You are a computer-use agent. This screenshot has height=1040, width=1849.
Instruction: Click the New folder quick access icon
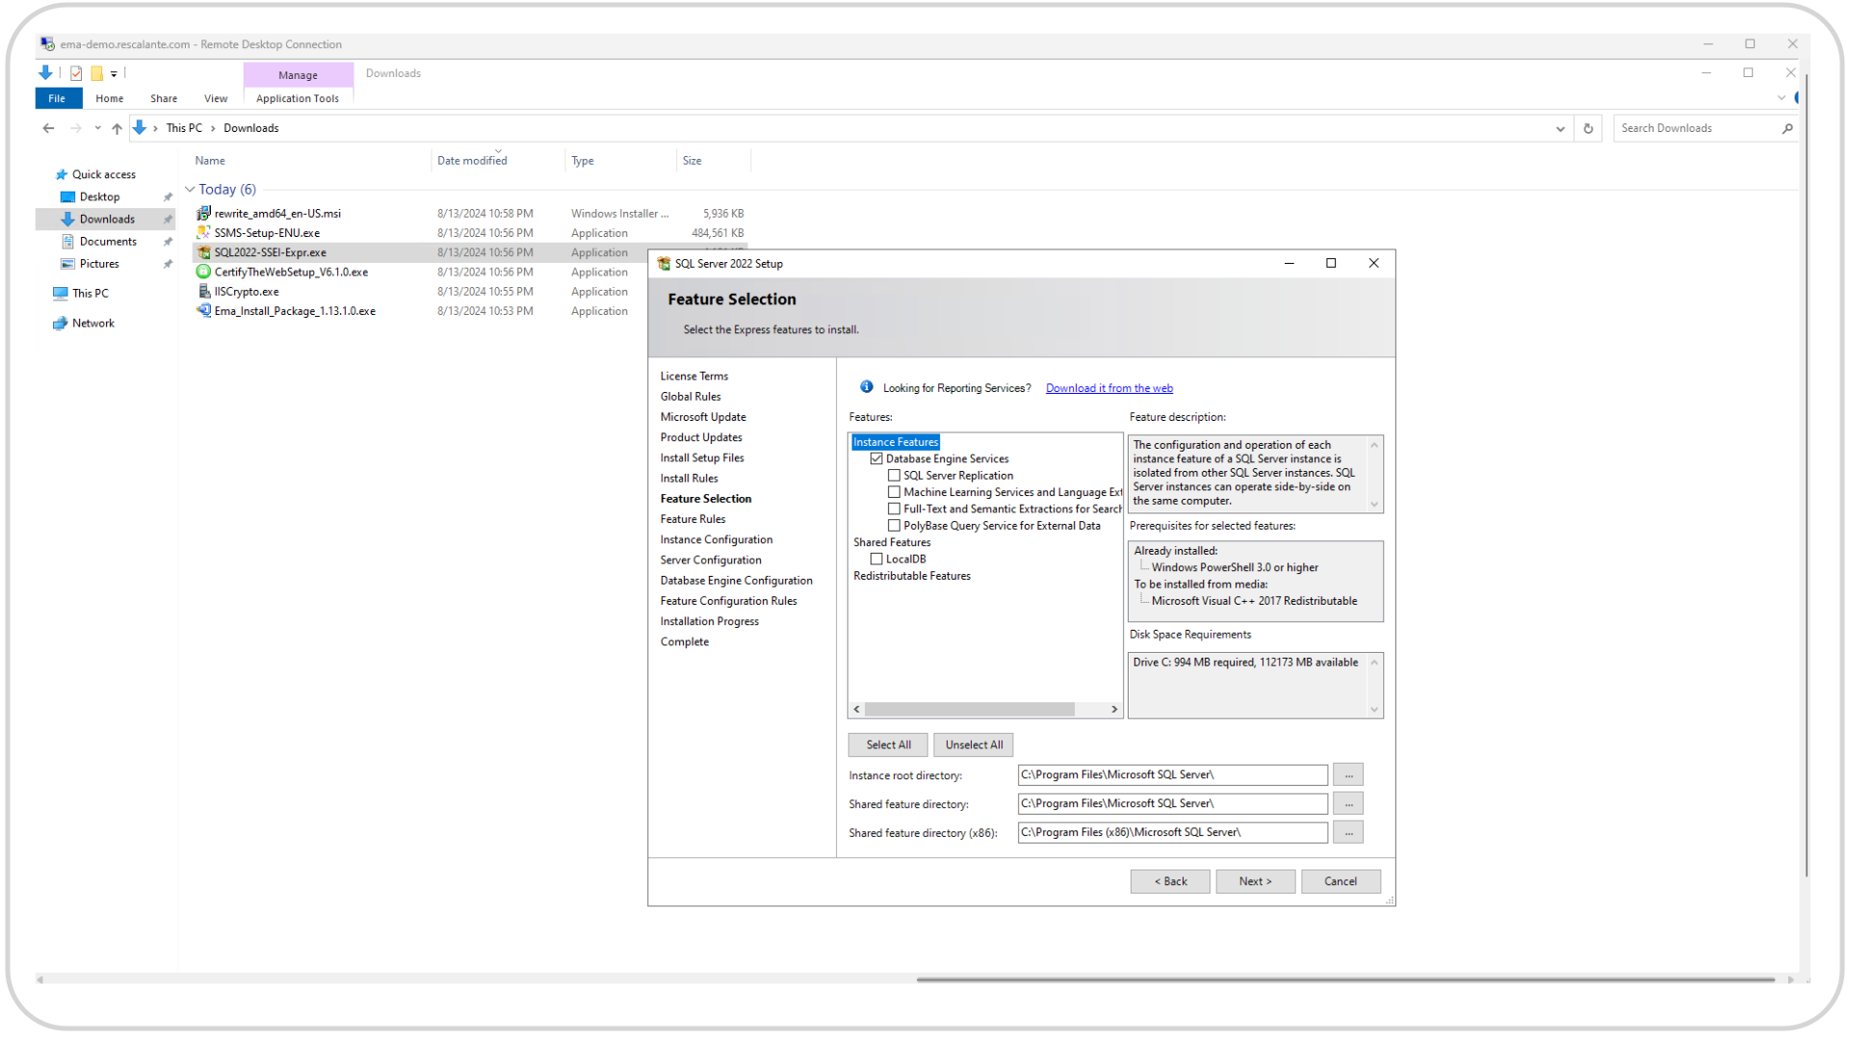click(x=96, y=73)
